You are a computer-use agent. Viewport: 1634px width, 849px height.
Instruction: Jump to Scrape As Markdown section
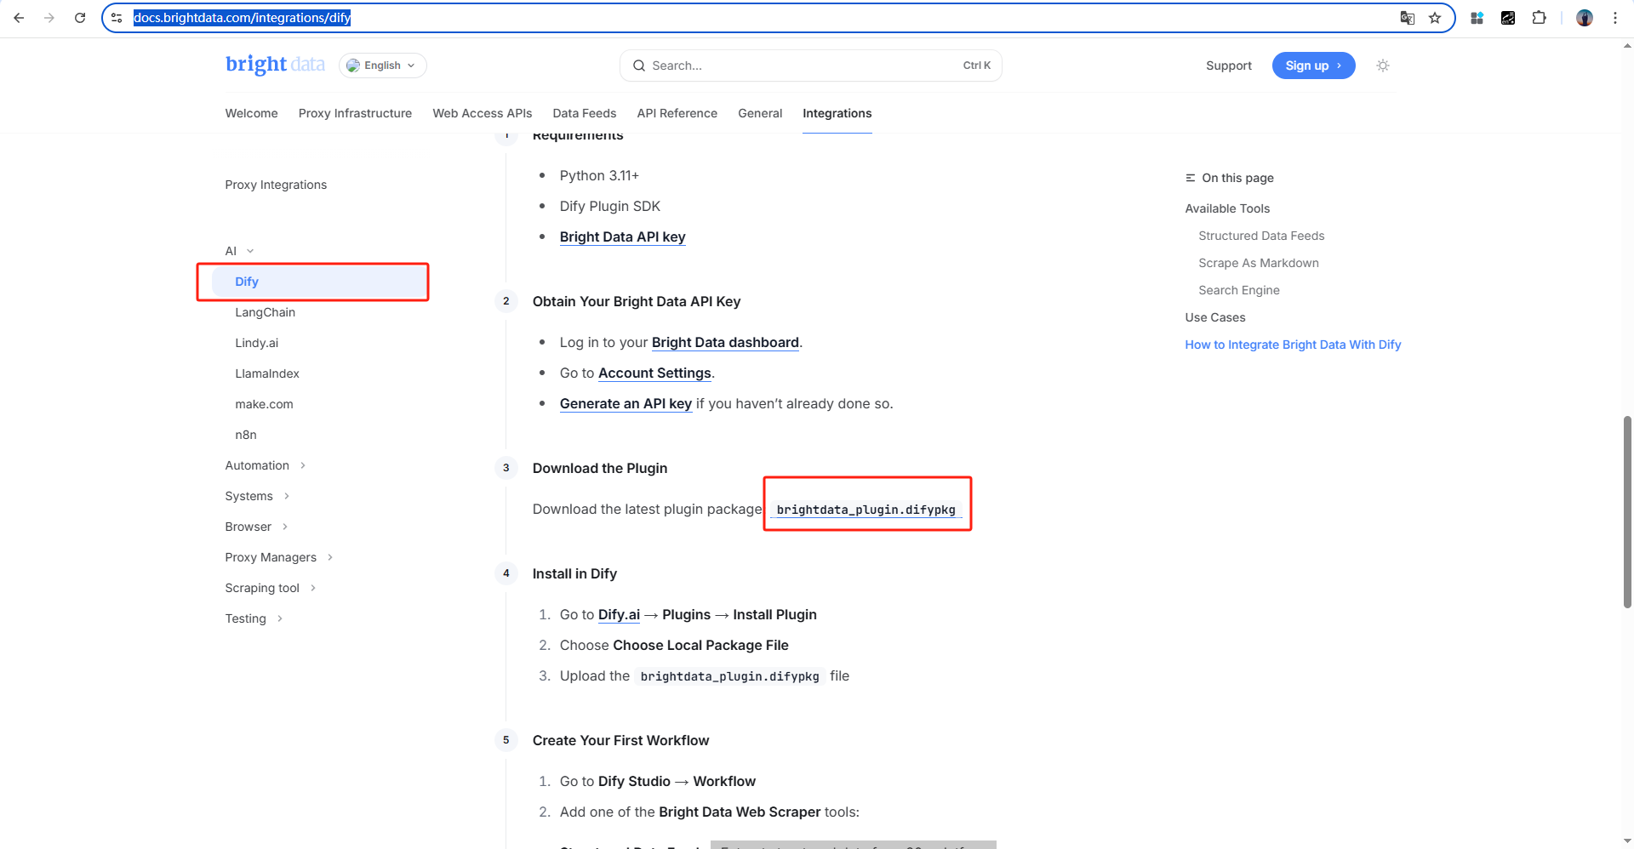1258,263
